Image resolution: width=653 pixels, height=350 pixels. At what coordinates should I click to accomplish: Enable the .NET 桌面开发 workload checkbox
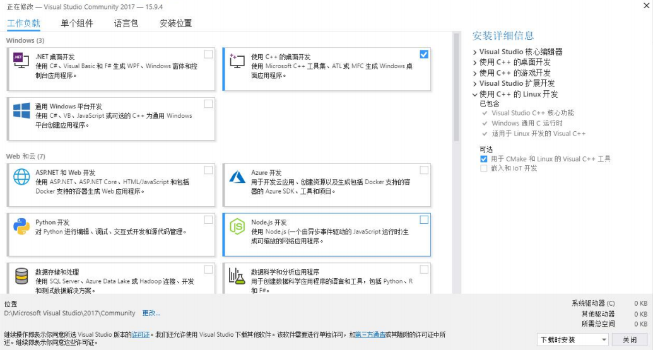pos(208,54)
